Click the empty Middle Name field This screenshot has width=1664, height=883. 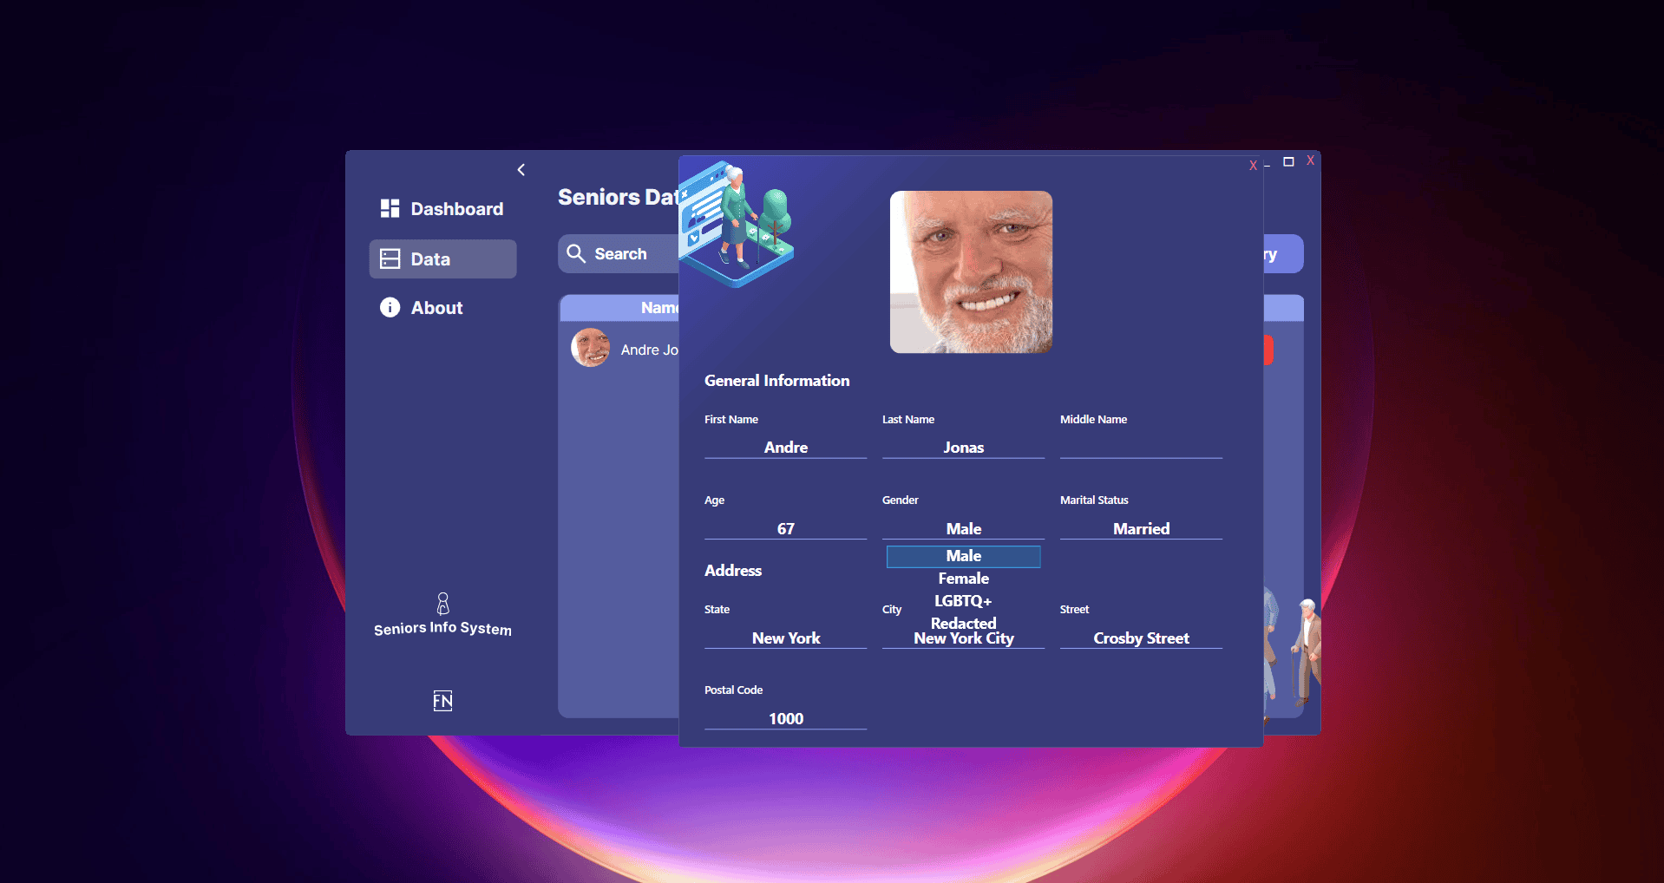click(x=1140, y=447)
